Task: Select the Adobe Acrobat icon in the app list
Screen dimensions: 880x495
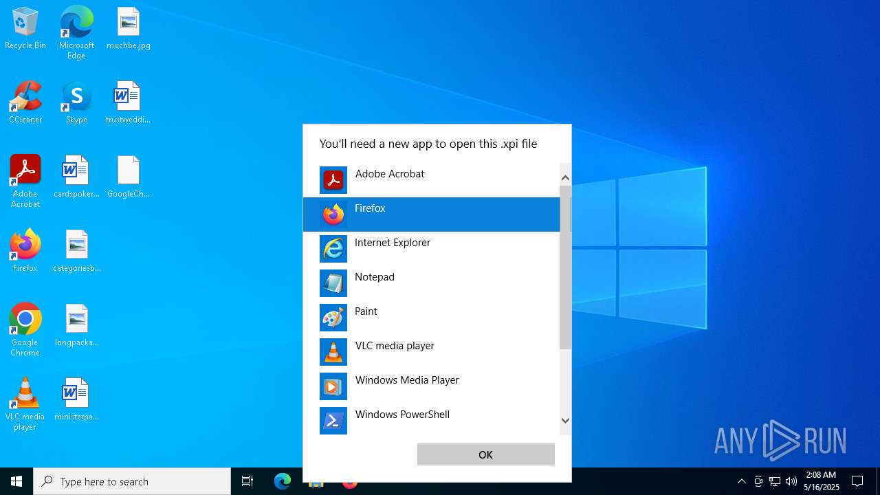Action: pos(333,180)
